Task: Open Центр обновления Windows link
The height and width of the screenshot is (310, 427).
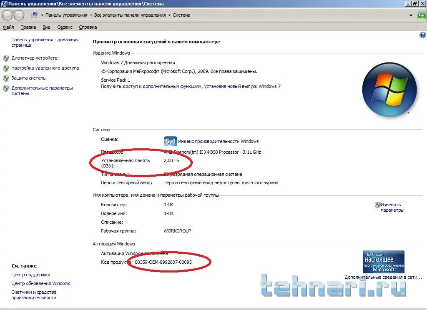Action: (41, 283)
